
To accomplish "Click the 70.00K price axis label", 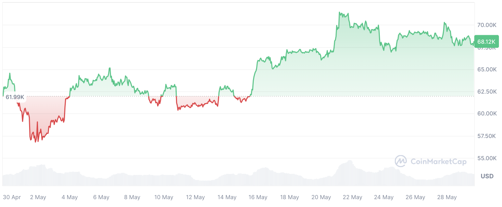I will 487,25.
